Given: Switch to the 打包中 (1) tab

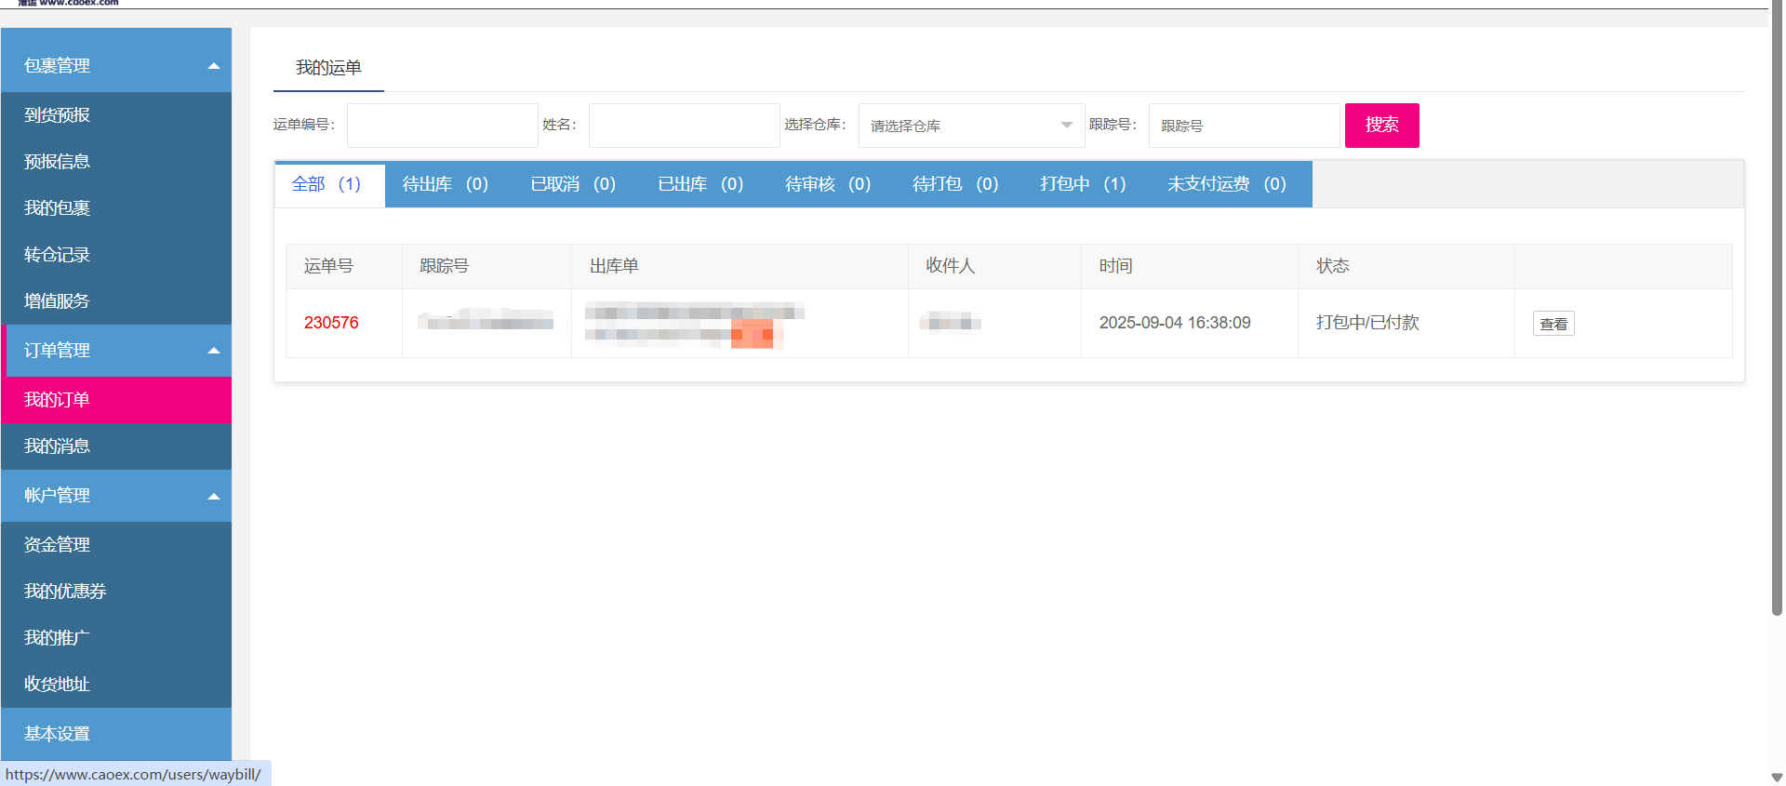Looking at the screenshot, I should pyautogui.click(x=1083, y=184).
